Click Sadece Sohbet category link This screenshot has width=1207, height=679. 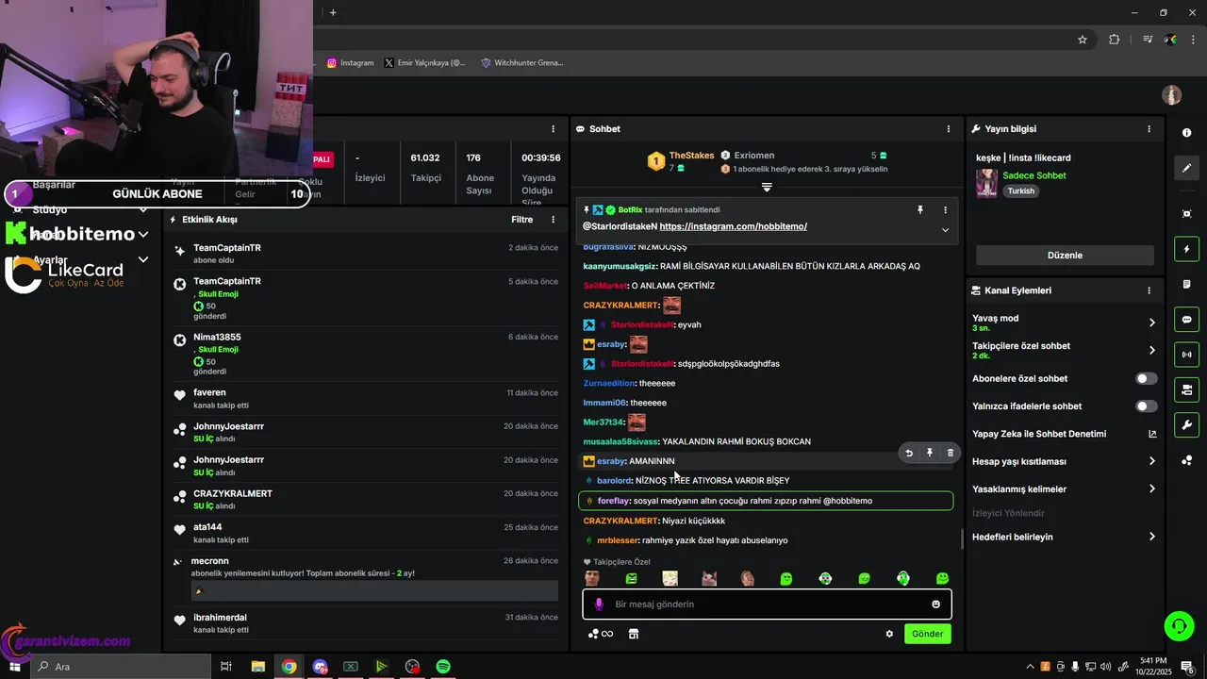click(1033, 175)
